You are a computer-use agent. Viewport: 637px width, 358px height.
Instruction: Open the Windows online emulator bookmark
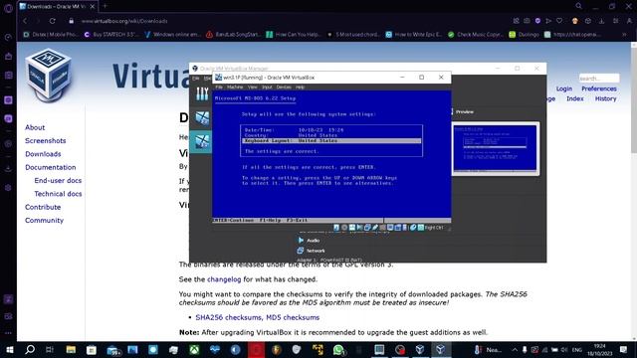pos(172,35)
